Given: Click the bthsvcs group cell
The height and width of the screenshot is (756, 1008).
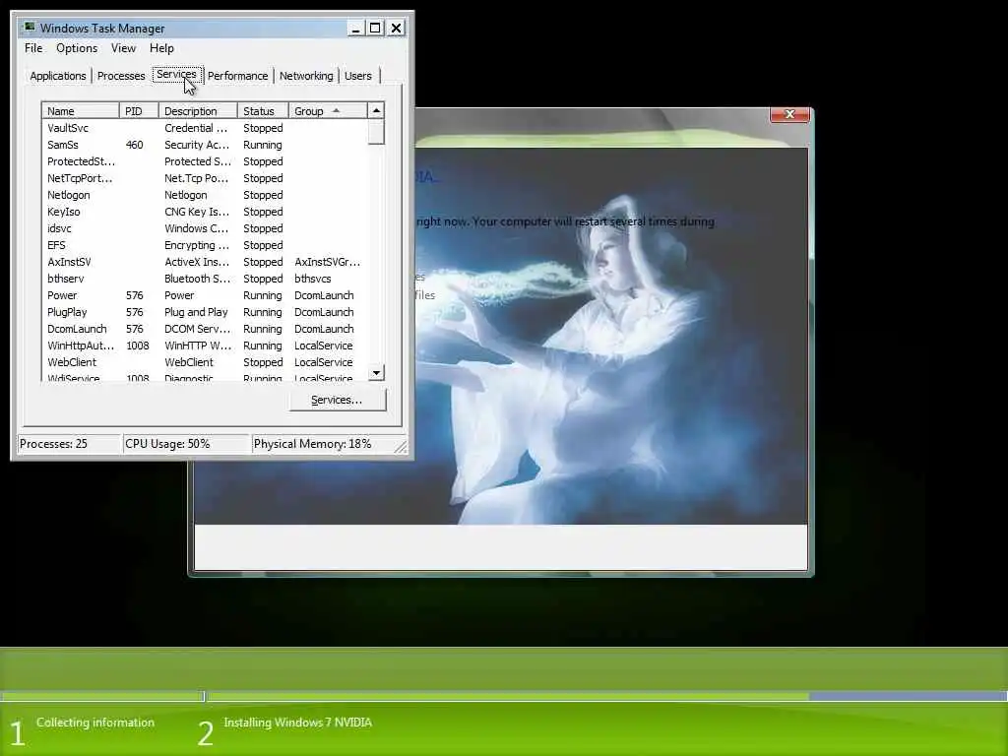Looking at the screenshot, I should click(312, 279).
